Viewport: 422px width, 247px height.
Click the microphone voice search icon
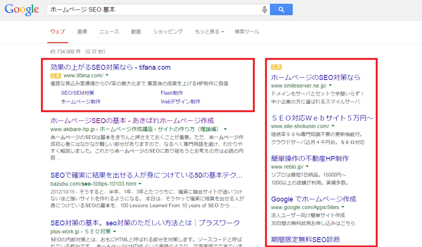click(x=264, y=9)
